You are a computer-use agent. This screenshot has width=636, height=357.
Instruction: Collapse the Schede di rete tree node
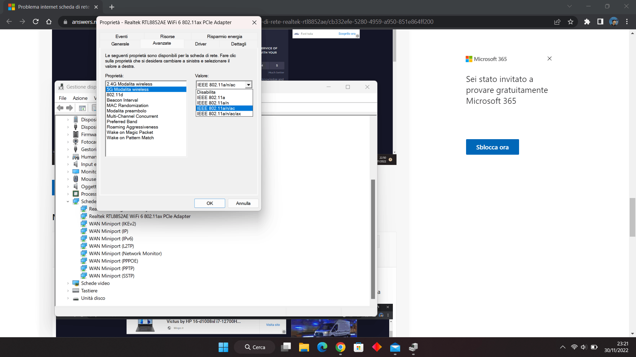pyautogui.click(x=68, y=202)
